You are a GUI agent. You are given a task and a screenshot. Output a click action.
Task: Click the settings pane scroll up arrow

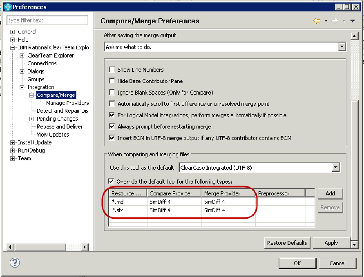[354, 36]
